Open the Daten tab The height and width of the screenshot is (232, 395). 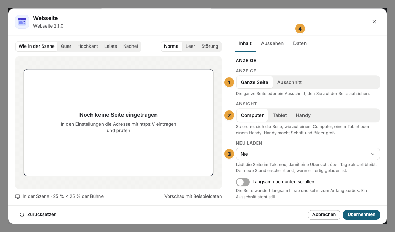click(x=300, y=44)
